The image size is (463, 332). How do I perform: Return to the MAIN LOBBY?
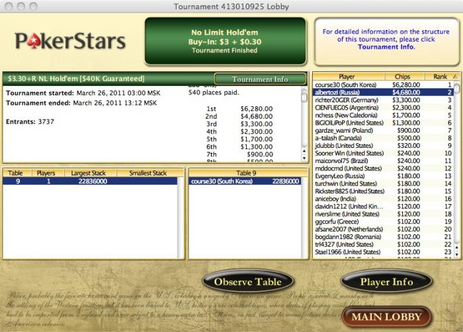tap(386, 317)
